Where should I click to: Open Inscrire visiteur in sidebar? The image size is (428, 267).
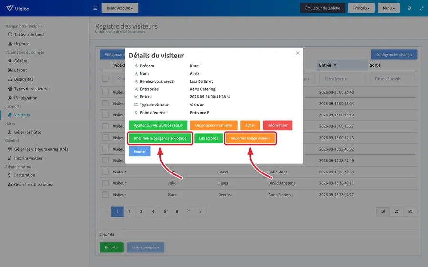pos(29,158)
